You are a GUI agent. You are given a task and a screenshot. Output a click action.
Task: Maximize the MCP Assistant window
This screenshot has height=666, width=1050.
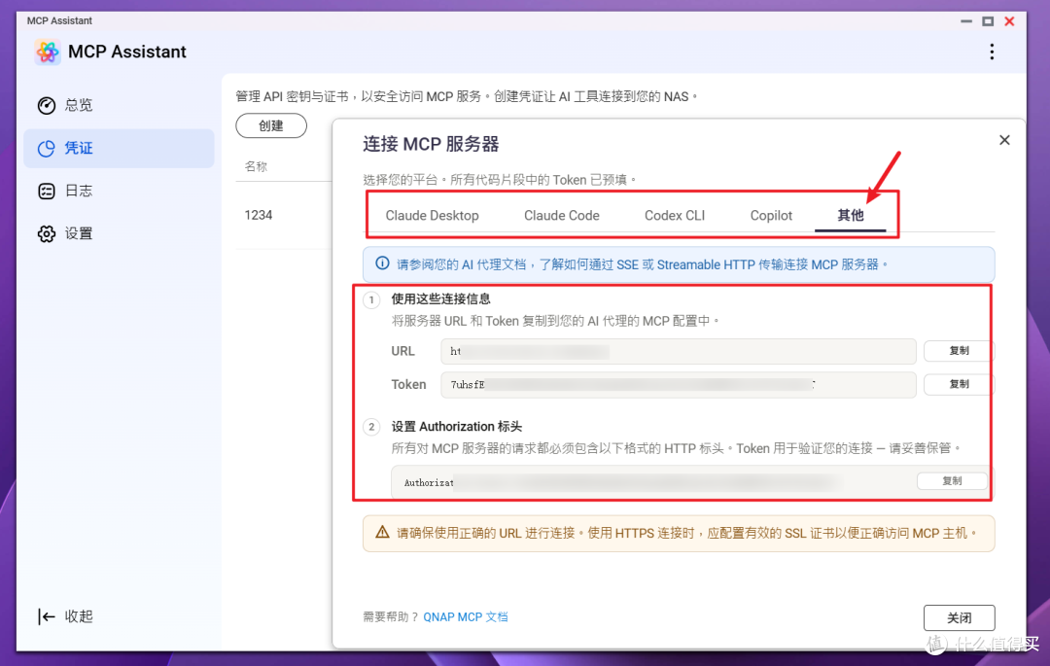[988, 21]
